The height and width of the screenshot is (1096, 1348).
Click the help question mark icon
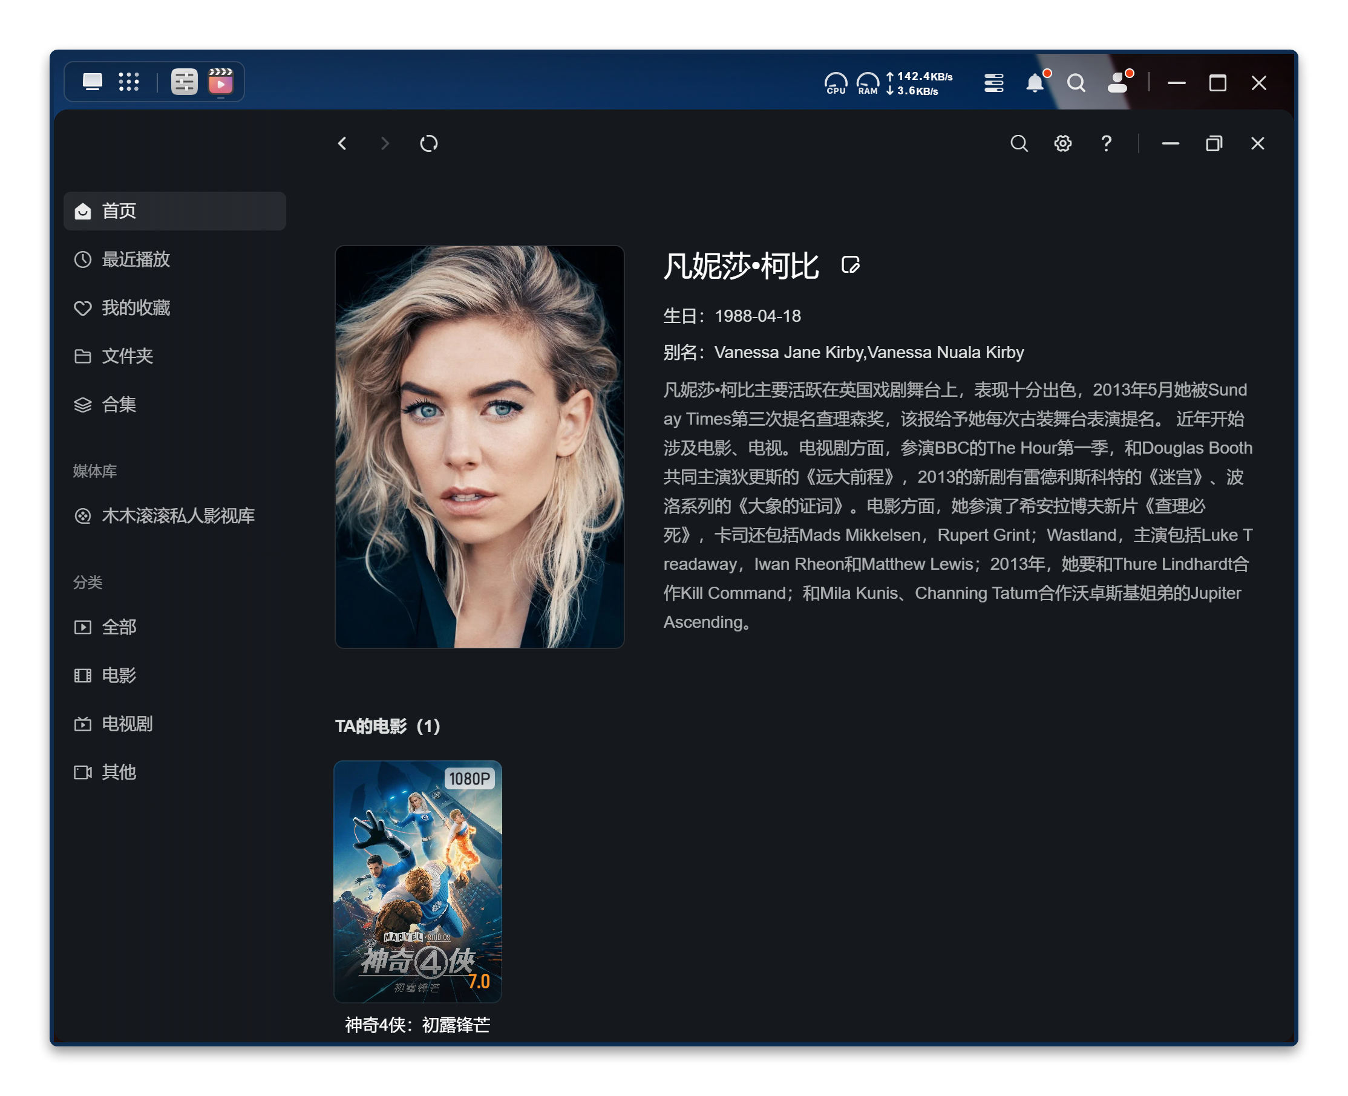pos(1106,143)
